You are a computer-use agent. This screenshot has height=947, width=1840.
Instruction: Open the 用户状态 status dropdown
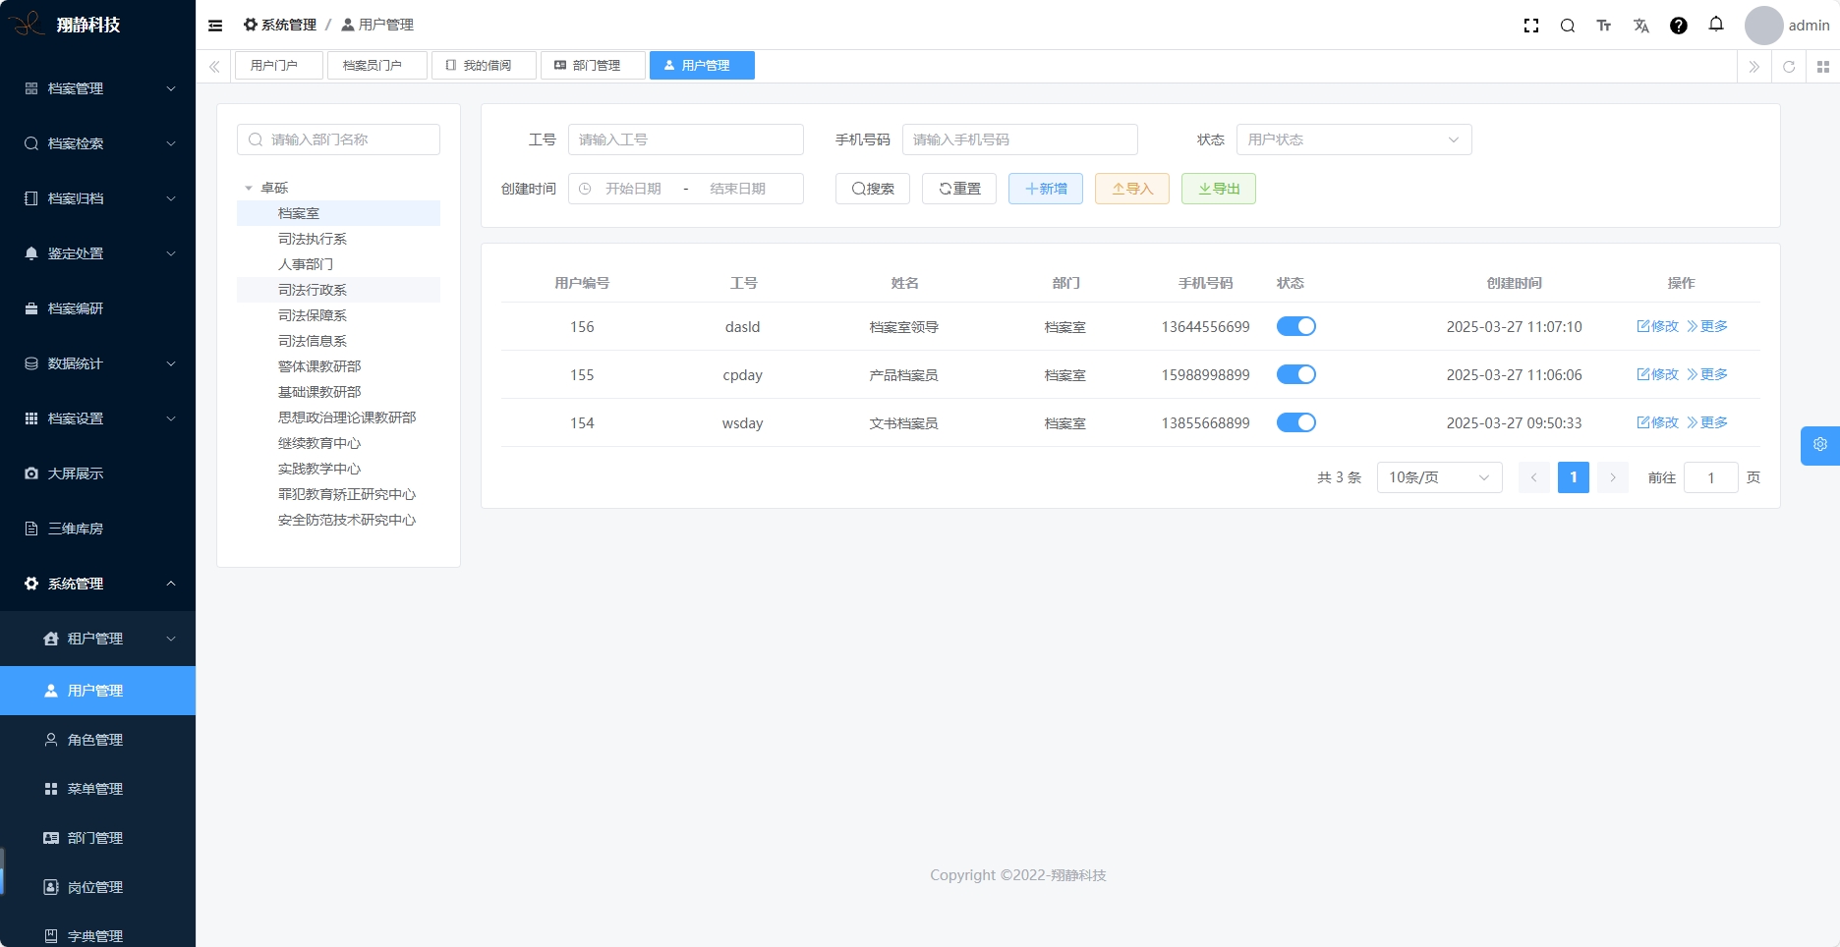pyautogui.click(x=1353, y=139)
